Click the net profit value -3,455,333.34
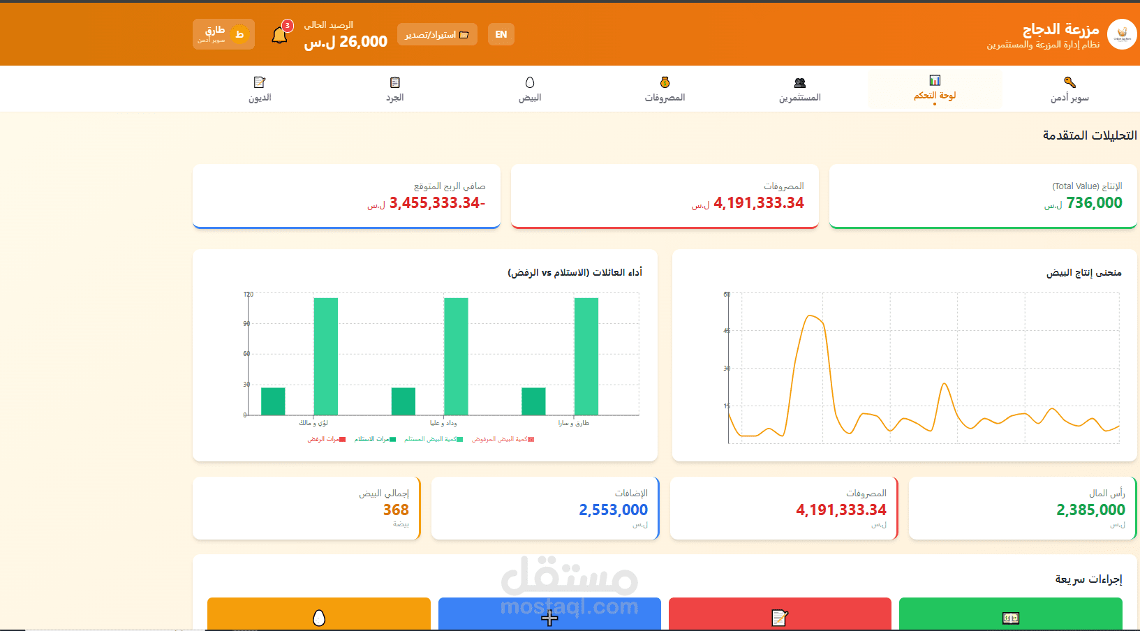1140x631 pixels. (437, 203)
